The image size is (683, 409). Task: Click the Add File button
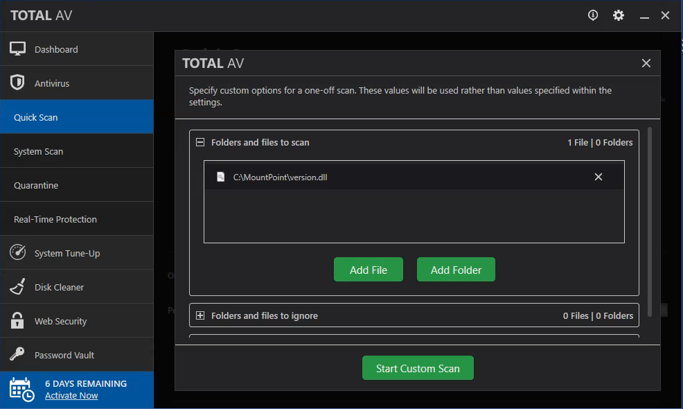[369, 270]
